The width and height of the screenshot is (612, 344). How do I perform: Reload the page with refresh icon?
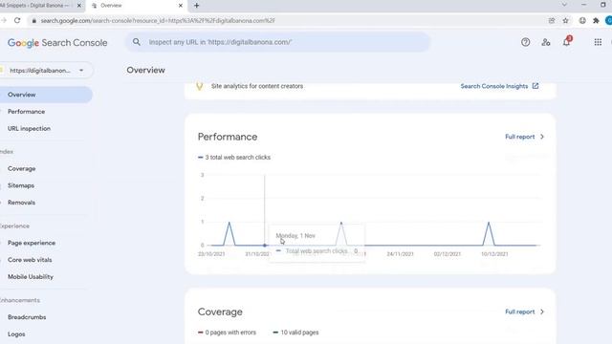tap(17, 20)
